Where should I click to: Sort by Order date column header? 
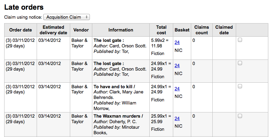point(21,30)
